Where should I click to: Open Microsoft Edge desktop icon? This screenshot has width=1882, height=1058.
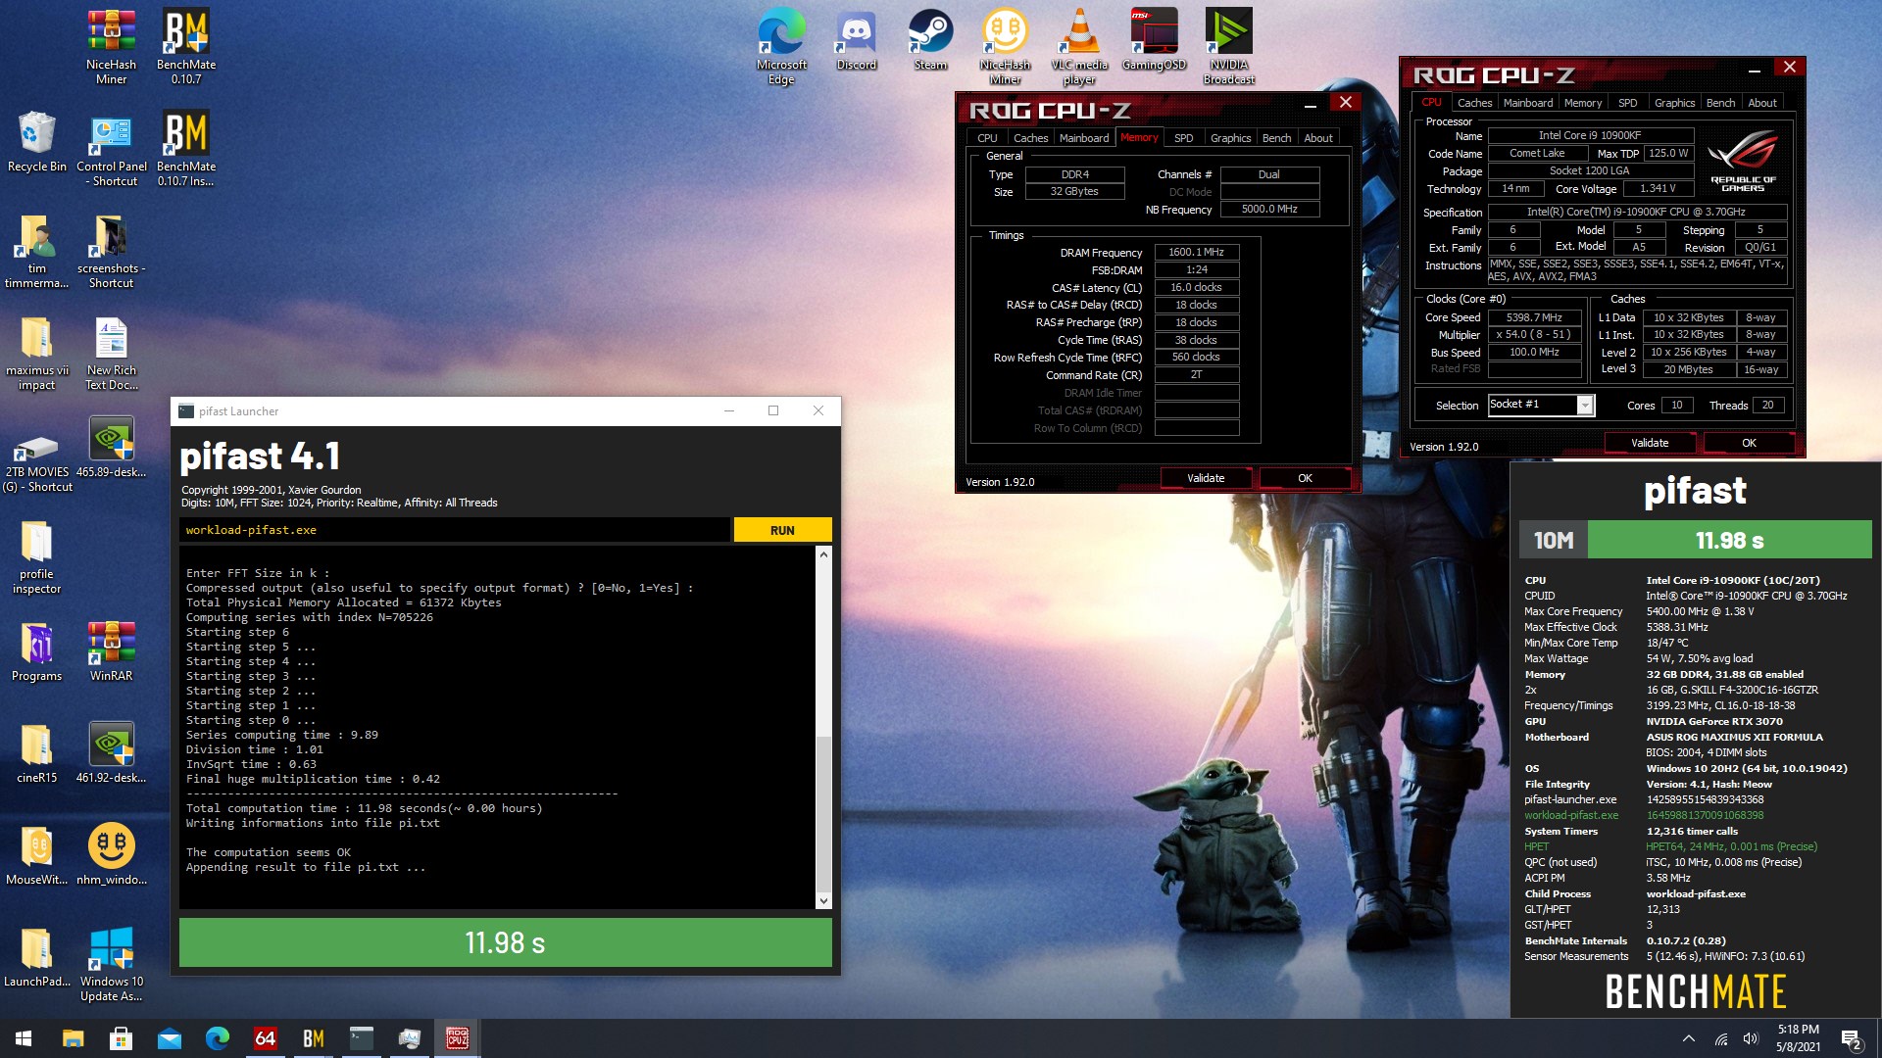[781, 46]
